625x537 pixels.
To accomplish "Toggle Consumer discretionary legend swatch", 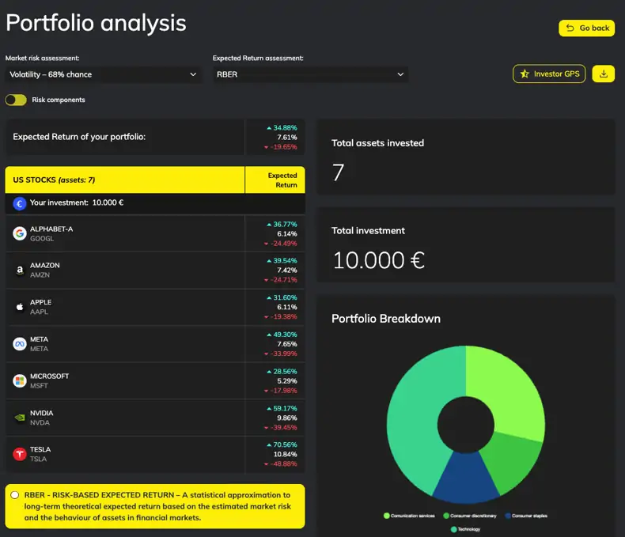I will (446, 516).
